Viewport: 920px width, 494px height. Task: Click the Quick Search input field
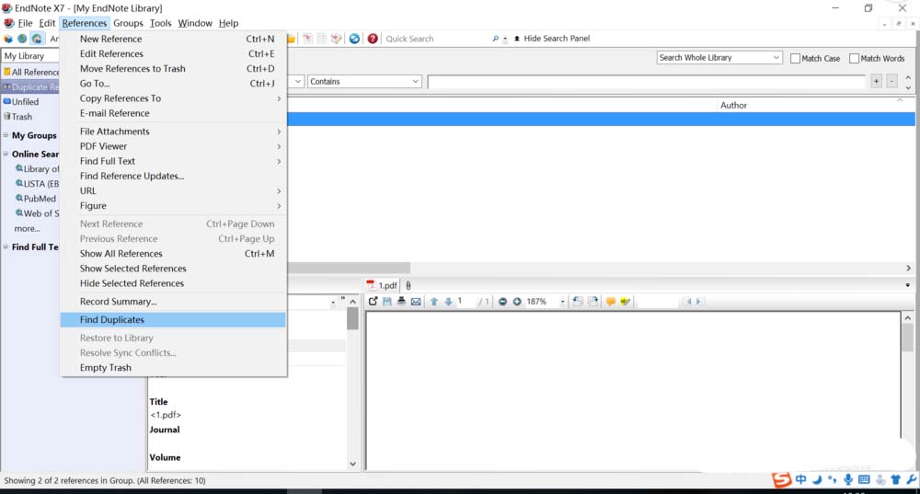coord(436,39)
